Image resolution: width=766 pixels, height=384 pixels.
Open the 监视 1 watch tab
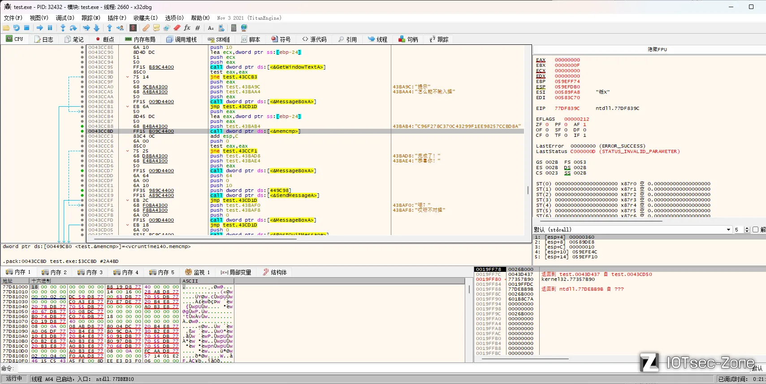tap(198, 272)
